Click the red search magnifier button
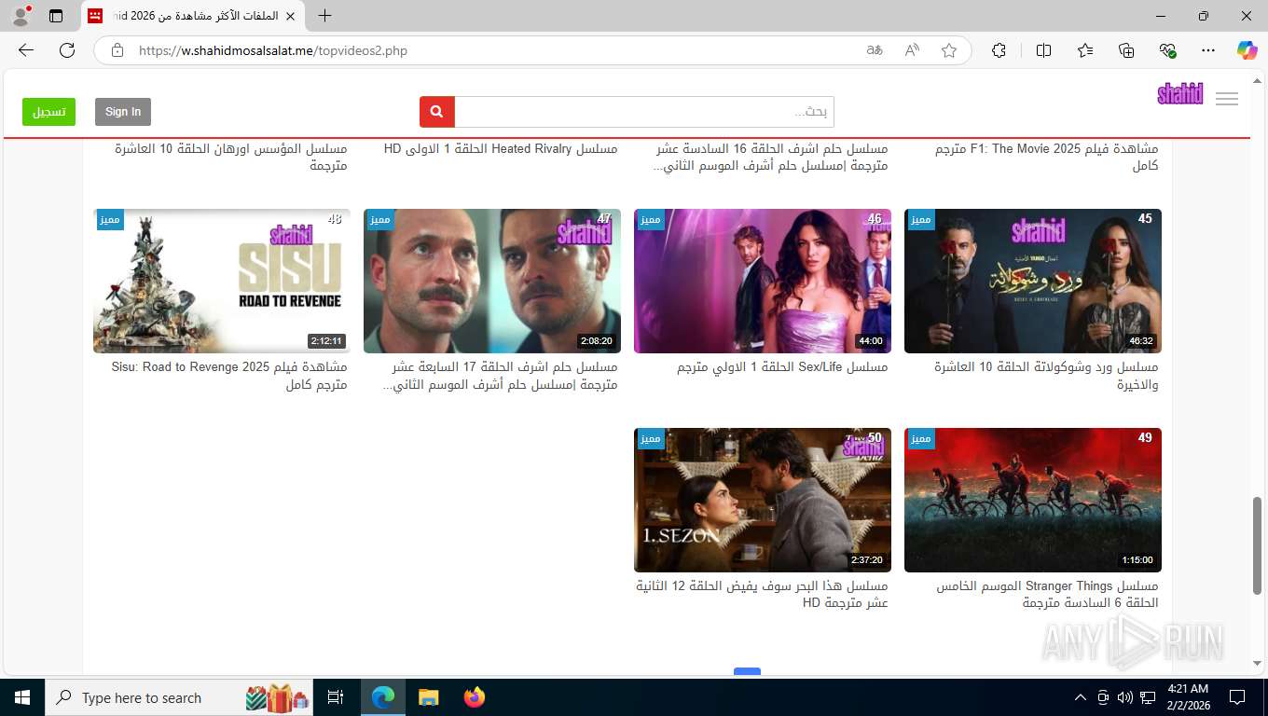Viewport: 1268px width, 716px height. coord(437,112)
